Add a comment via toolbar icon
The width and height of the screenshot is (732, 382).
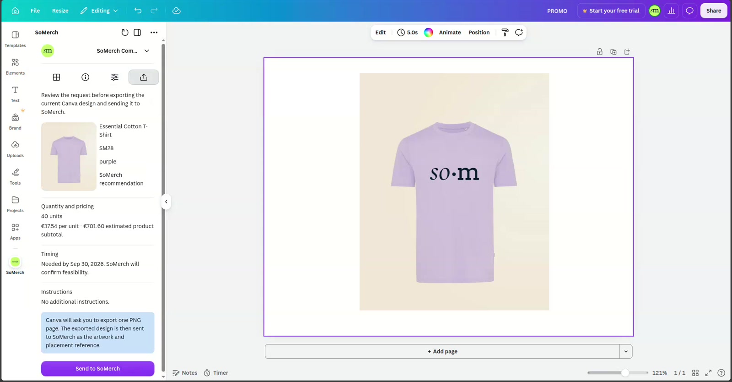pos(519,33)
